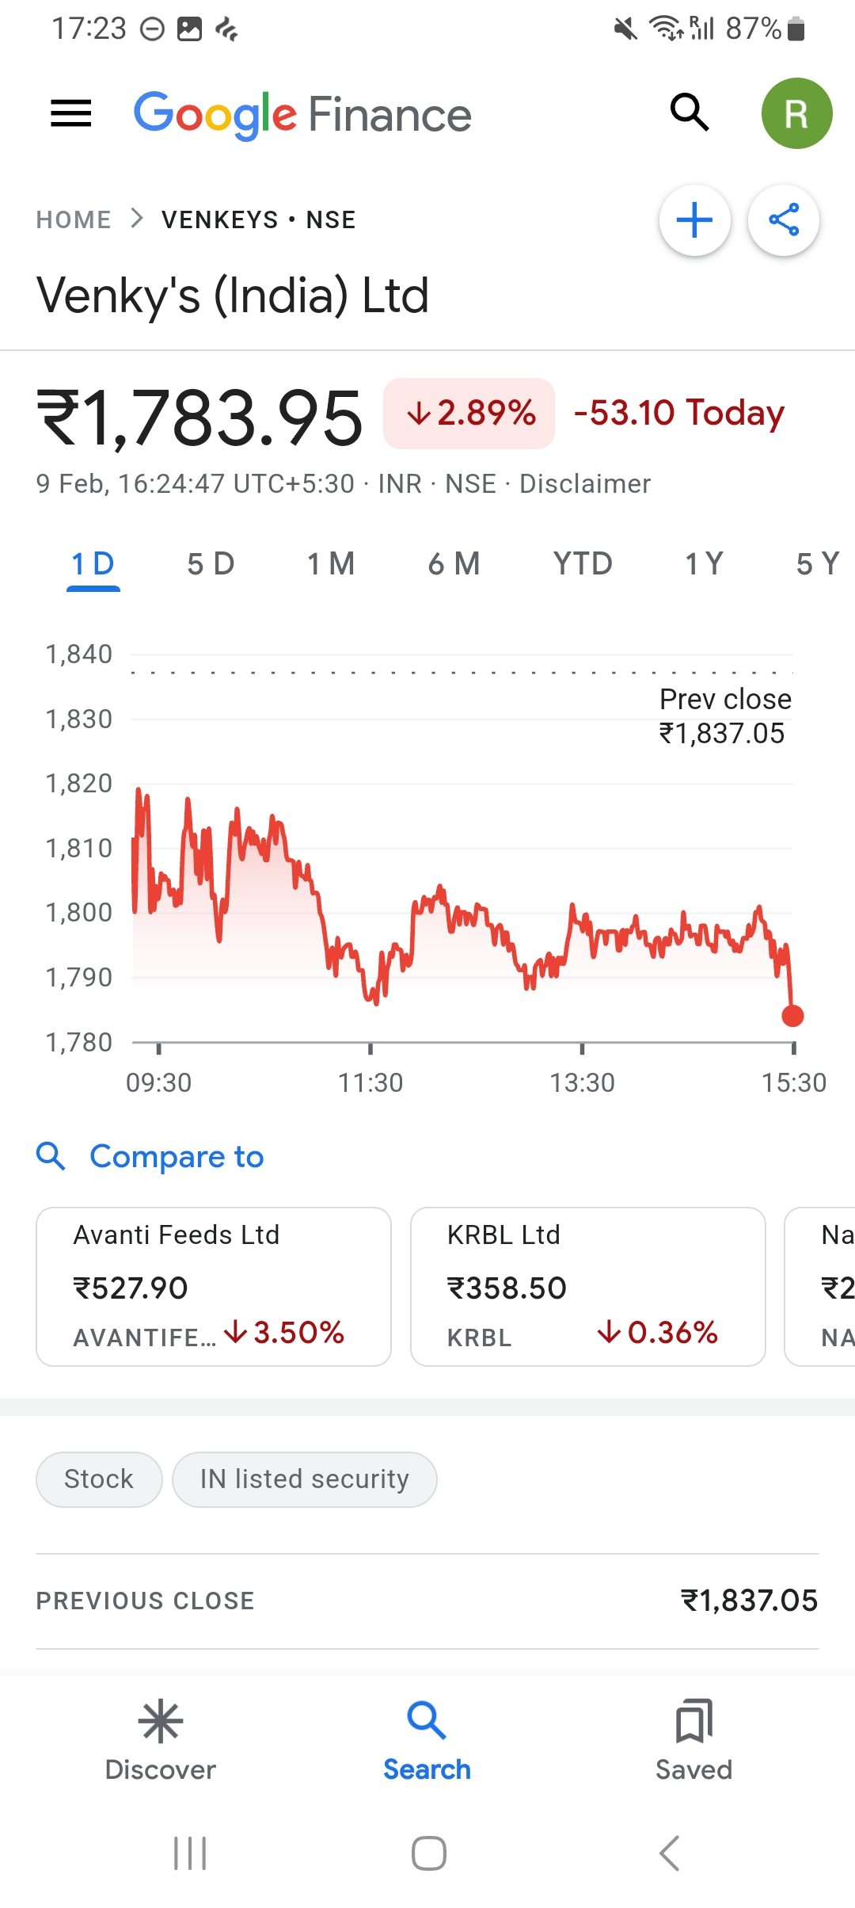
Task: Select YTD chart period
Action: 583,564
